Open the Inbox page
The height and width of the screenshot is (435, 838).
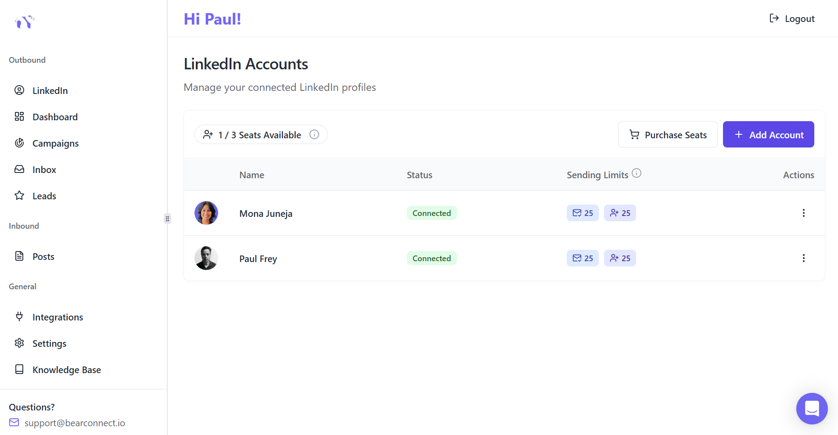coord(44,170)
